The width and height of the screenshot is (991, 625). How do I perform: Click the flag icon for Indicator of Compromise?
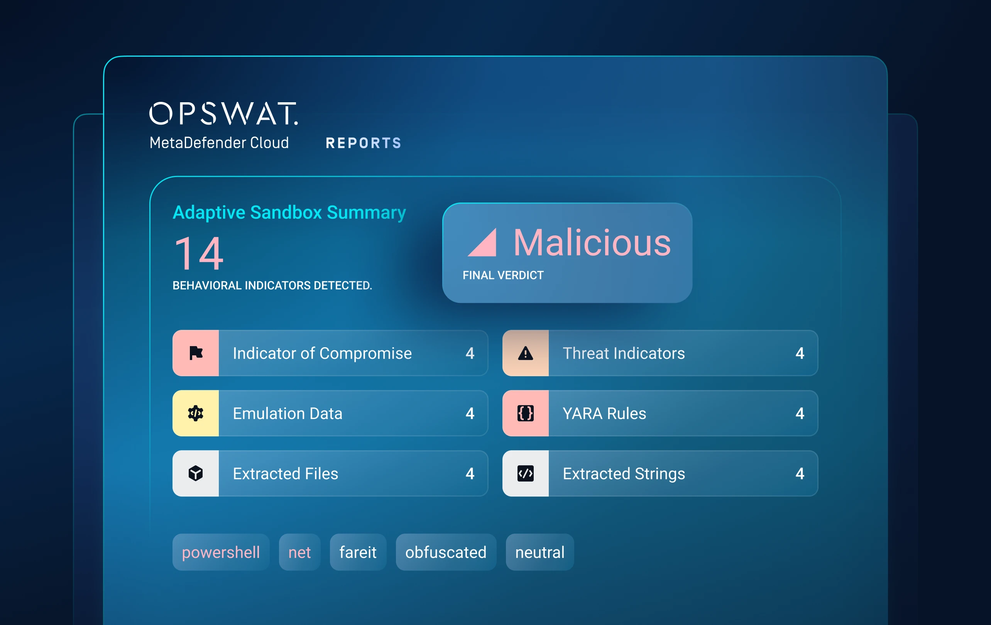point(196,353)
